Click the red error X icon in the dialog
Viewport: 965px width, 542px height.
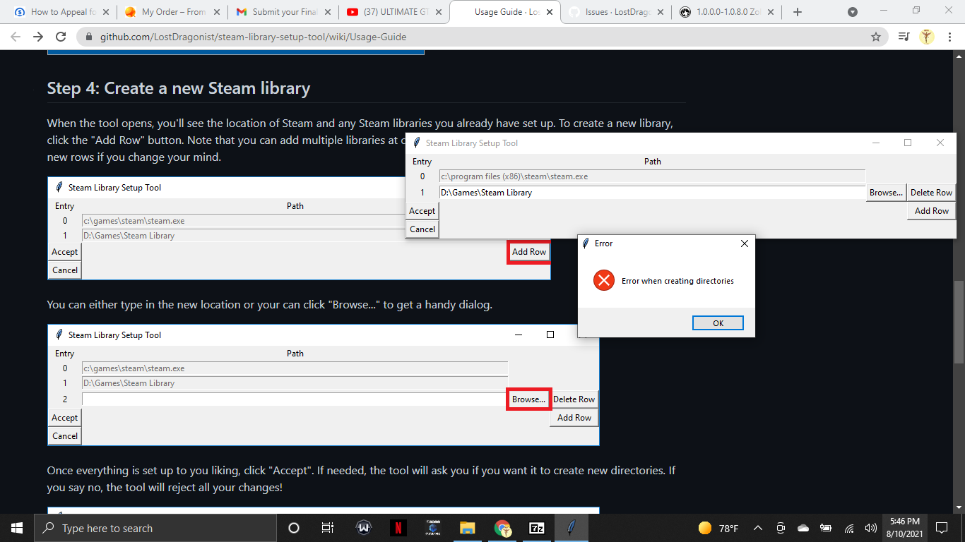[603, 280]
